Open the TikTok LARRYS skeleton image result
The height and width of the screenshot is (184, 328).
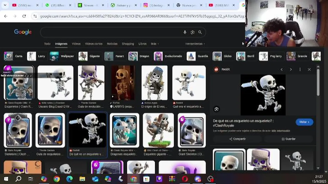[x=123, y=83]
